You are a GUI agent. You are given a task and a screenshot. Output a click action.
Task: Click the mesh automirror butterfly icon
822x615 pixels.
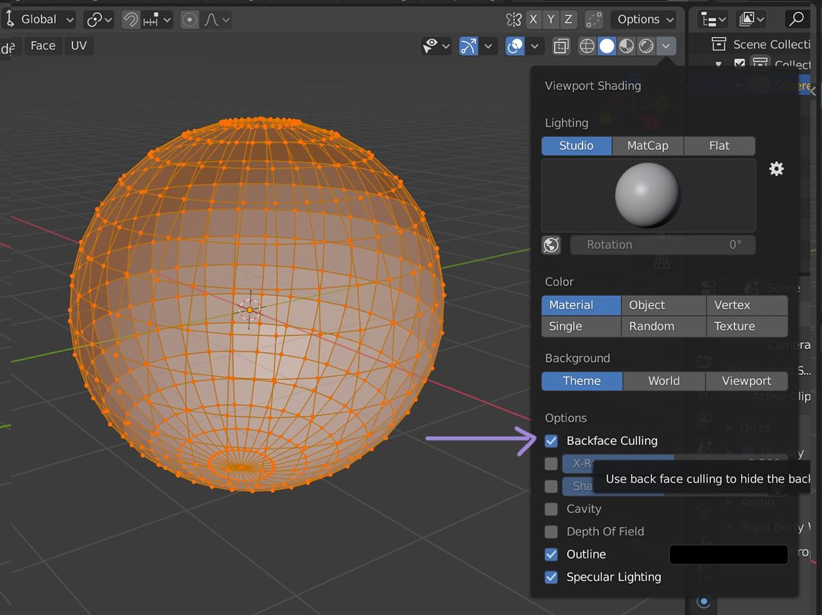pos(513,19)
